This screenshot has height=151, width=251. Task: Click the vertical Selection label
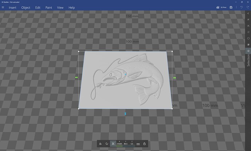tap(248, 60)
